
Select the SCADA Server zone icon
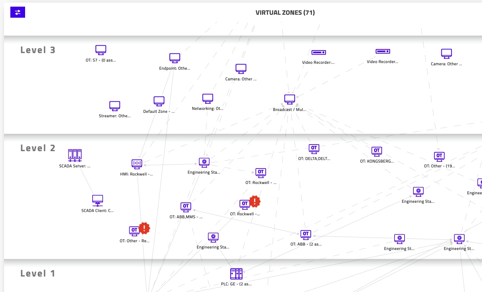[x=75, y=155]
